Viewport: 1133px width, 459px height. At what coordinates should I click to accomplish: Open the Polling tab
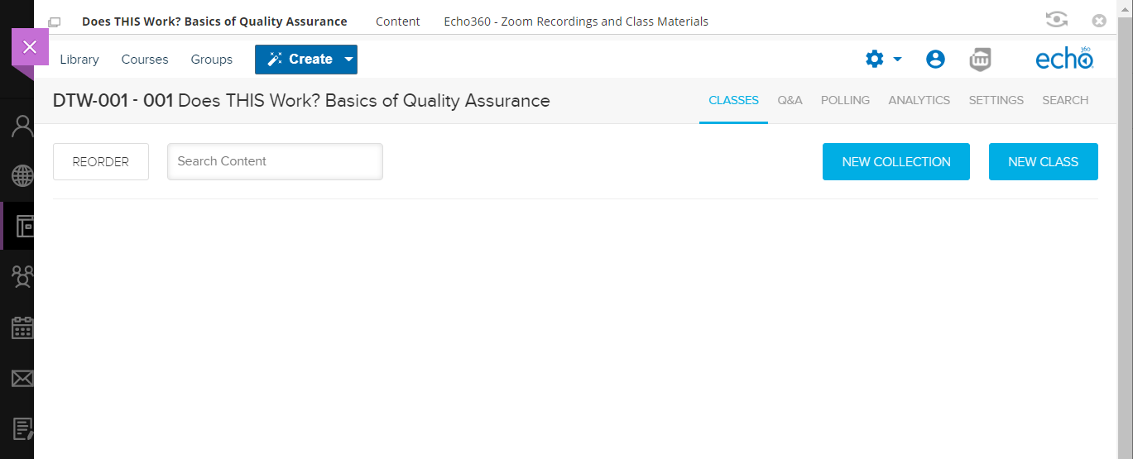pos(845,100)
